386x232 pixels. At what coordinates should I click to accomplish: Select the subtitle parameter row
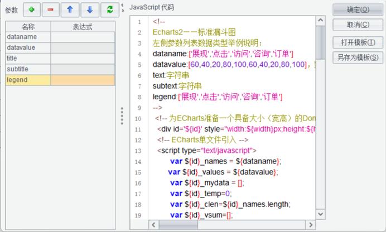28,69
